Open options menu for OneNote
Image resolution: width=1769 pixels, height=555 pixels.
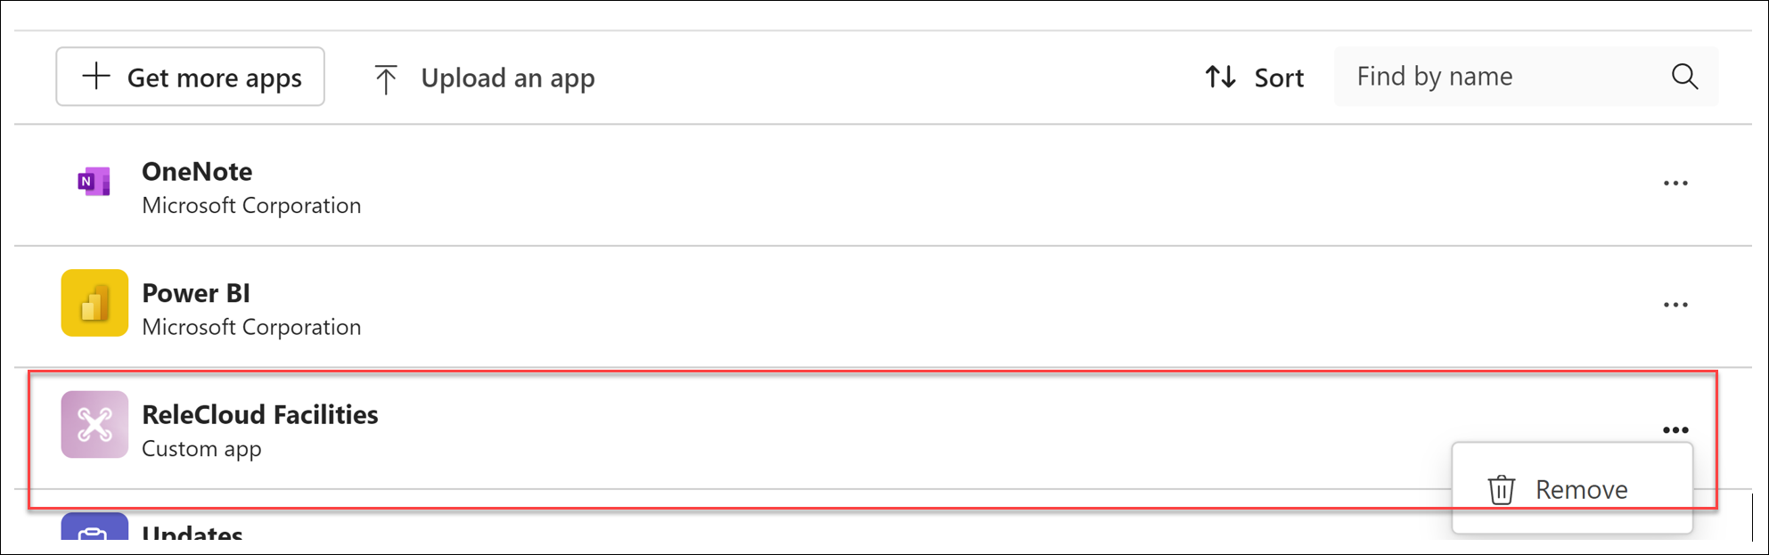pos(1676,184)
